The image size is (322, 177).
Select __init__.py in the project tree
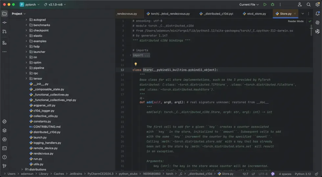click(41, 84)
